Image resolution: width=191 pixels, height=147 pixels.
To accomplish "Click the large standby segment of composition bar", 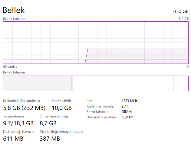I will [123, 83].
